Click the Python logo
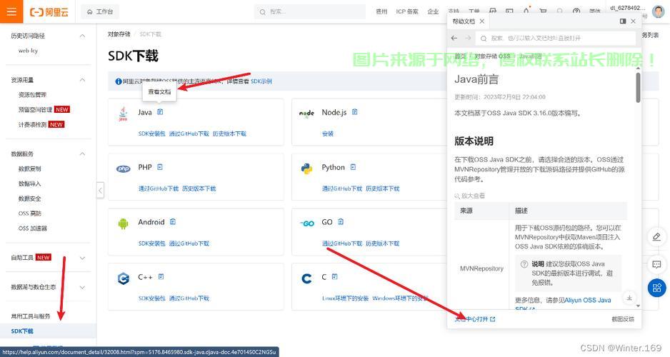 (307, 169)
